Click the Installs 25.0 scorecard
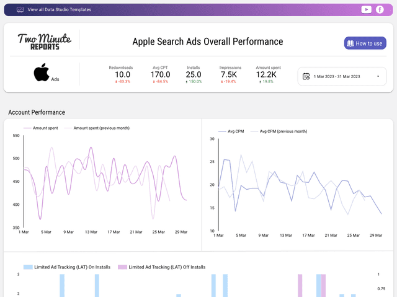397x297 pixels. pyautogui.click(x=194, y=74)
